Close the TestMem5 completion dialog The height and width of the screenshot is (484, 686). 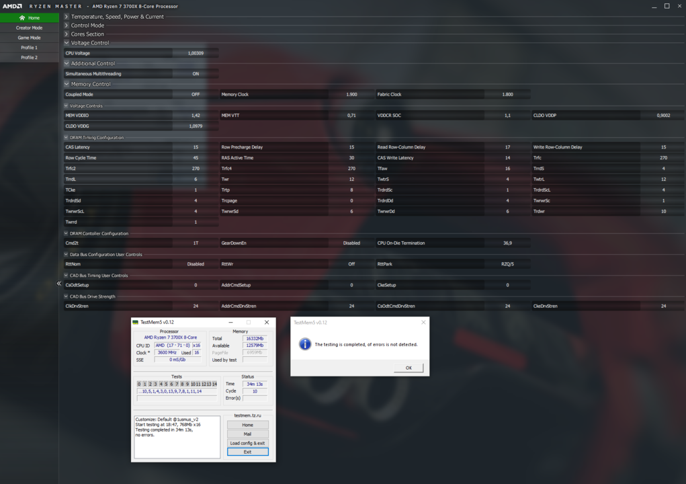423,323
